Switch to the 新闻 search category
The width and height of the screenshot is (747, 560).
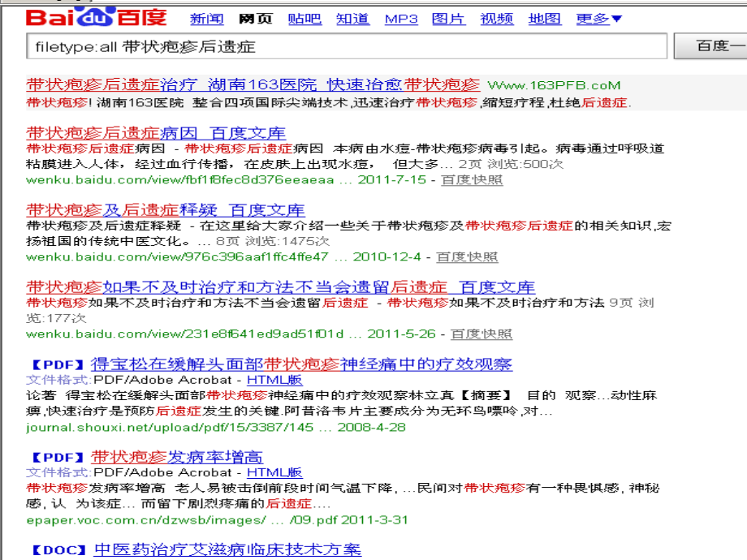[x=207, y=19]
